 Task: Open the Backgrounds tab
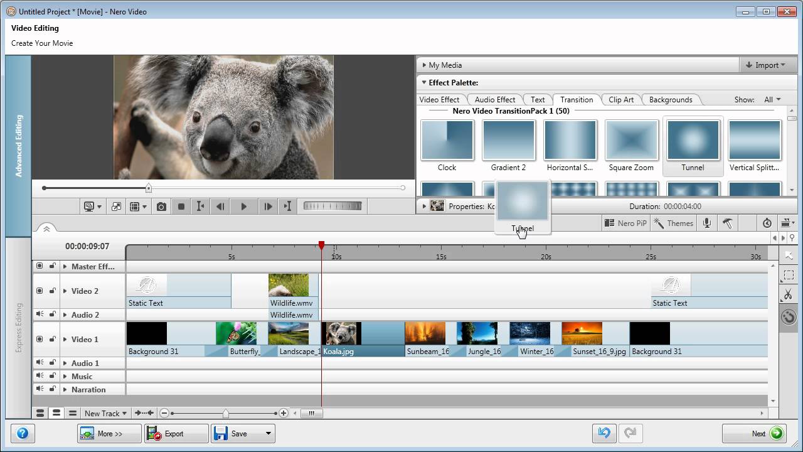tap(671, 99)
